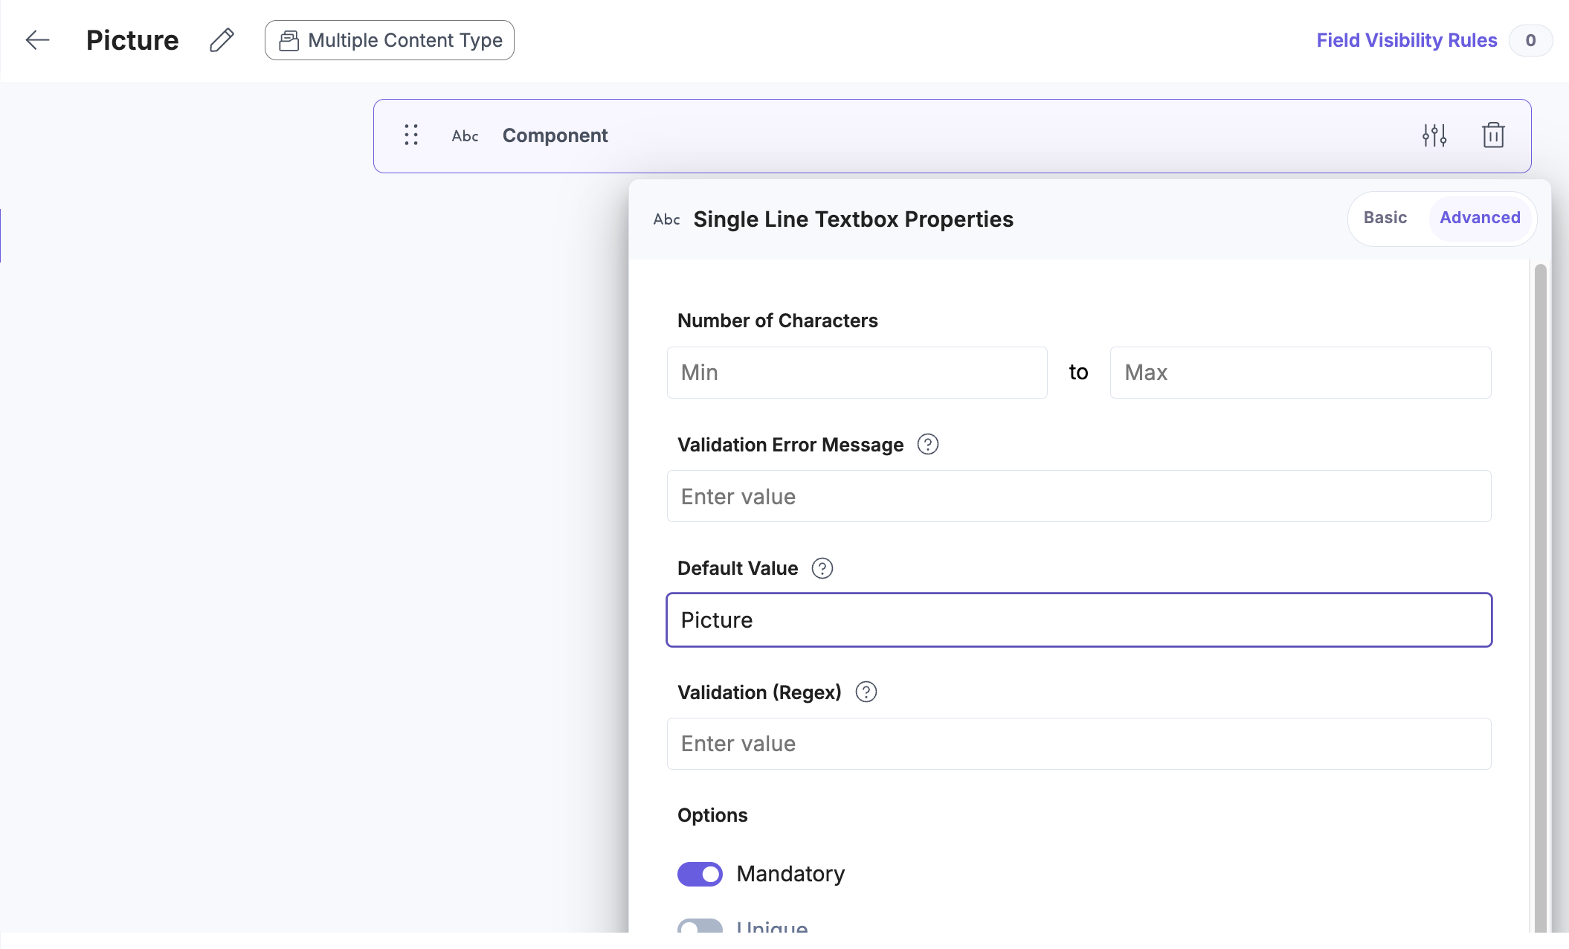This screenshot has height=949, width=1569.
Task: Turn off the Mandatory toggle
Action: [700, 874]
